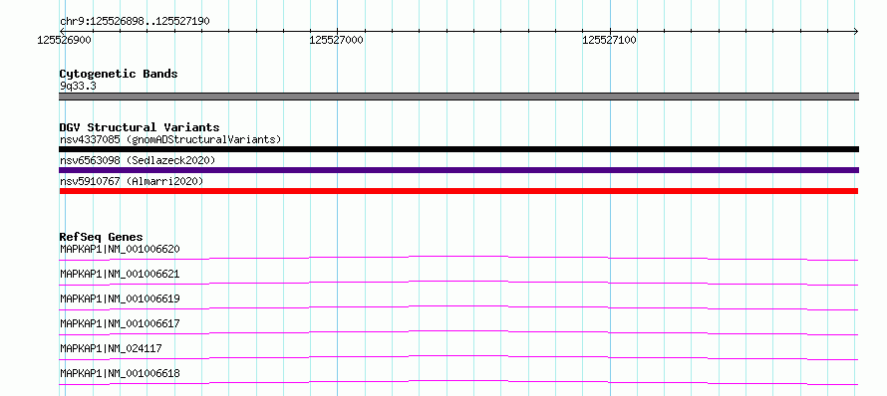The width and height of the screenshot is (887, 396).
Task: Click the MAPKAP1|NM_001006617 transcript label
Action: pyautogui.click(x=120, y=323)
